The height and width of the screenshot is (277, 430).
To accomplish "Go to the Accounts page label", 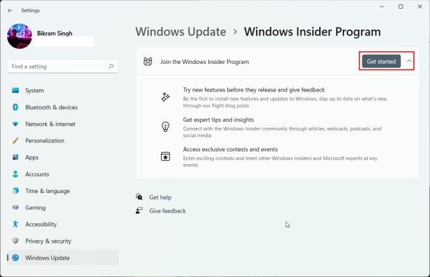I will click(38, 174).
